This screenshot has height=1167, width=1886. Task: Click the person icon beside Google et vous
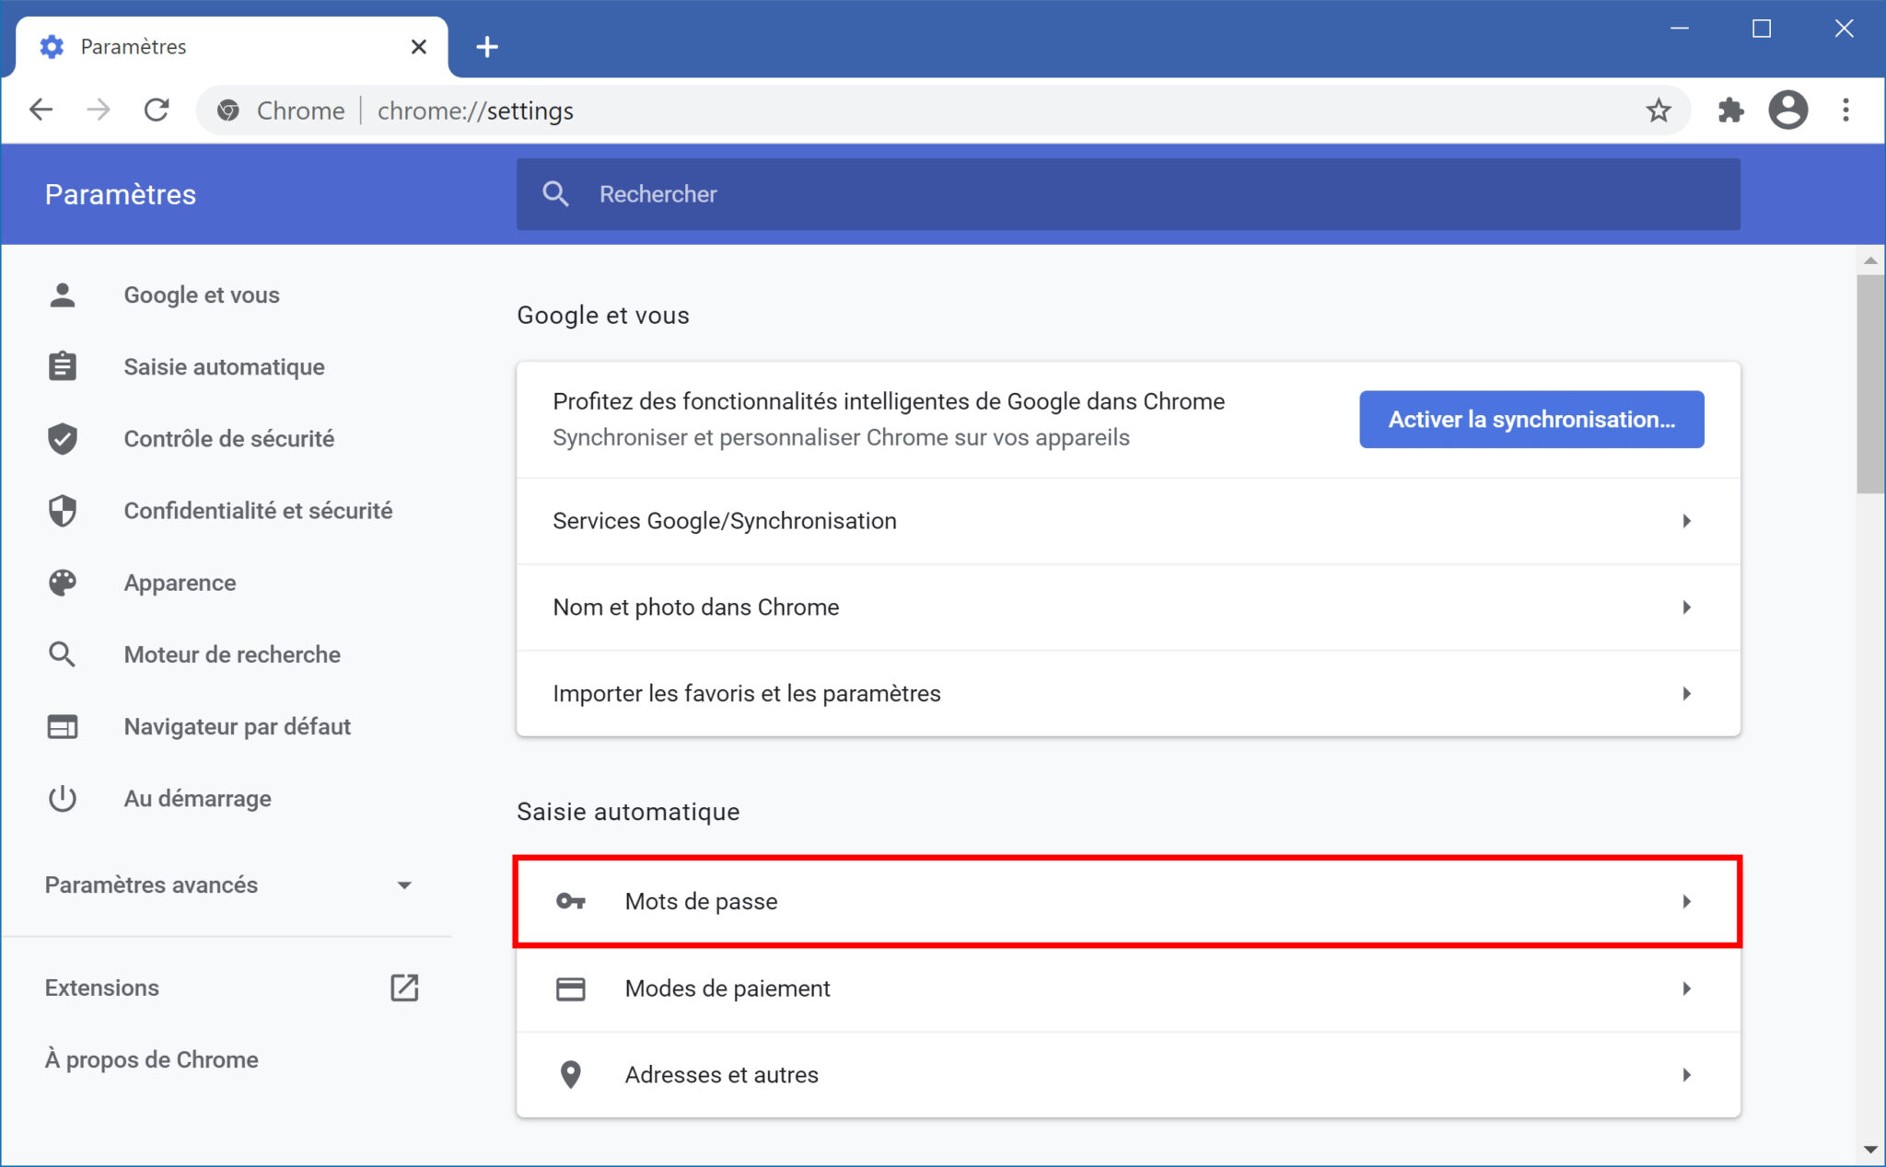pyautogui.click(x=63, y=295)
